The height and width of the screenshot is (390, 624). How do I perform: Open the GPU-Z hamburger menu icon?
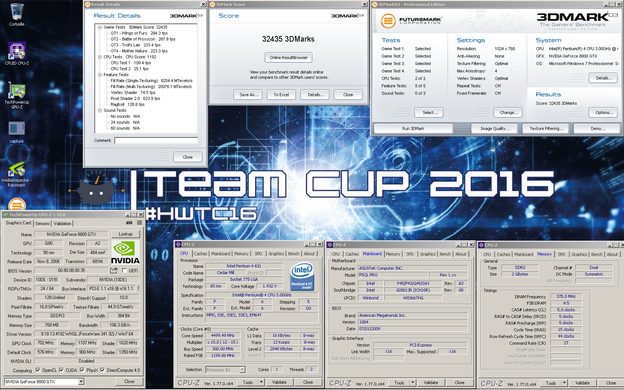[139, 223]
